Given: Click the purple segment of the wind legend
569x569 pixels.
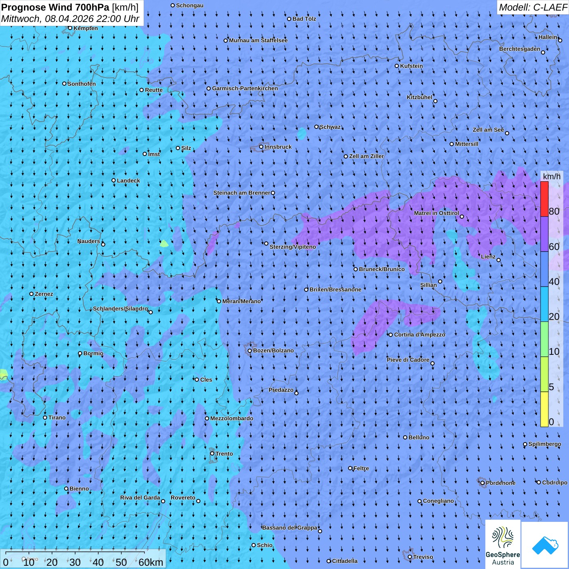Looking at the screenshot, I should 544,234.
